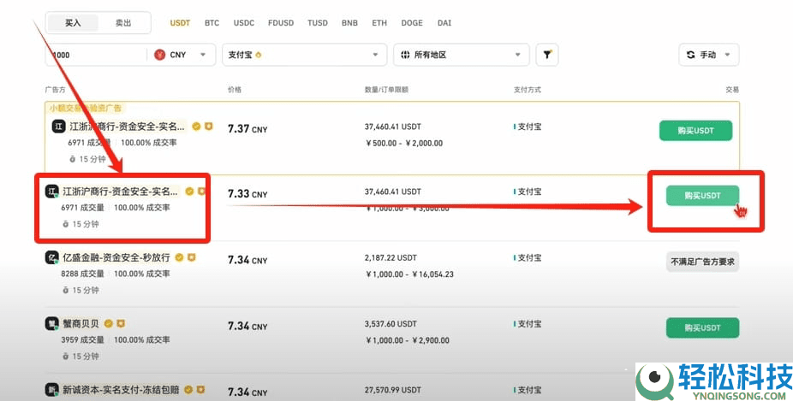Screen dimensions: 793x401
Task: Click the limit ¥500.00 - ¥2,000.00
Action: click(x=403, y=144)
